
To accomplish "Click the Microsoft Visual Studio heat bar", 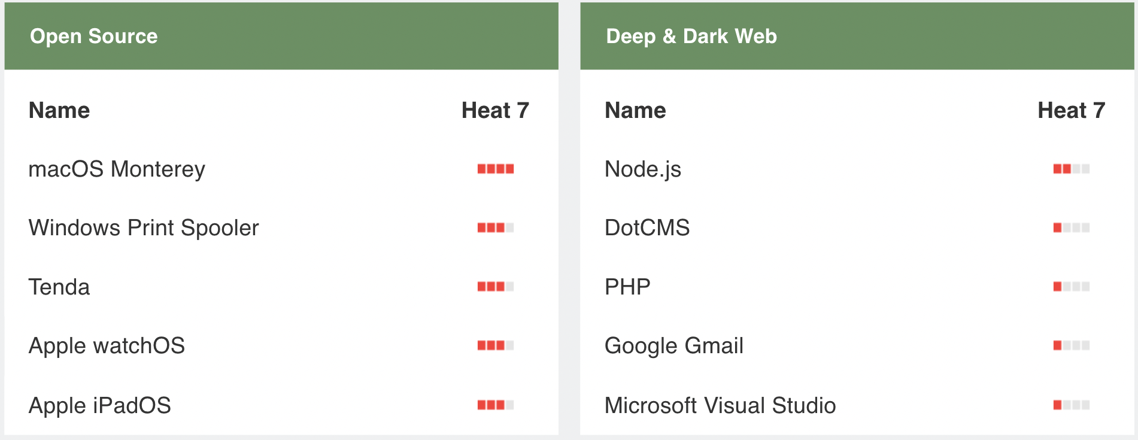I will point(1072,405).
